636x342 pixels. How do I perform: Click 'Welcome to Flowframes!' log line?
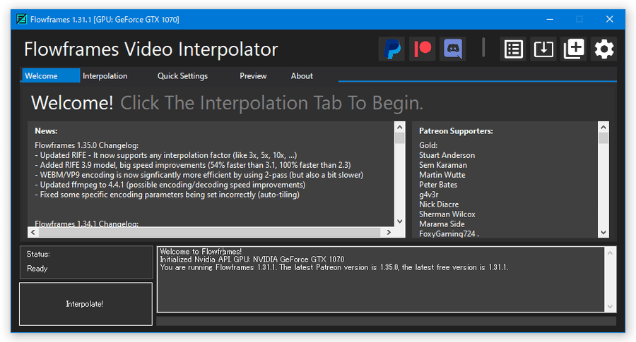pos(201,252)
